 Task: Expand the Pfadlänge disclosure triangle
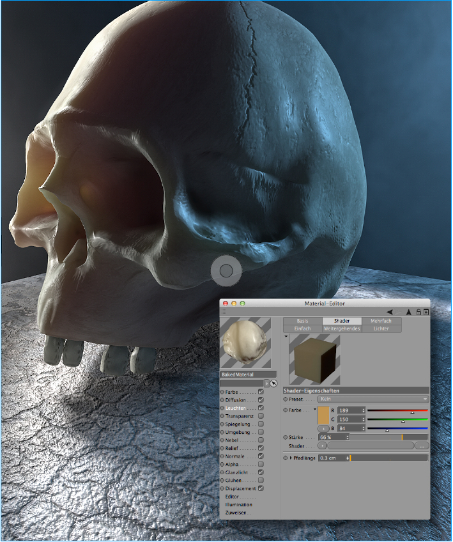coord(291,458)
